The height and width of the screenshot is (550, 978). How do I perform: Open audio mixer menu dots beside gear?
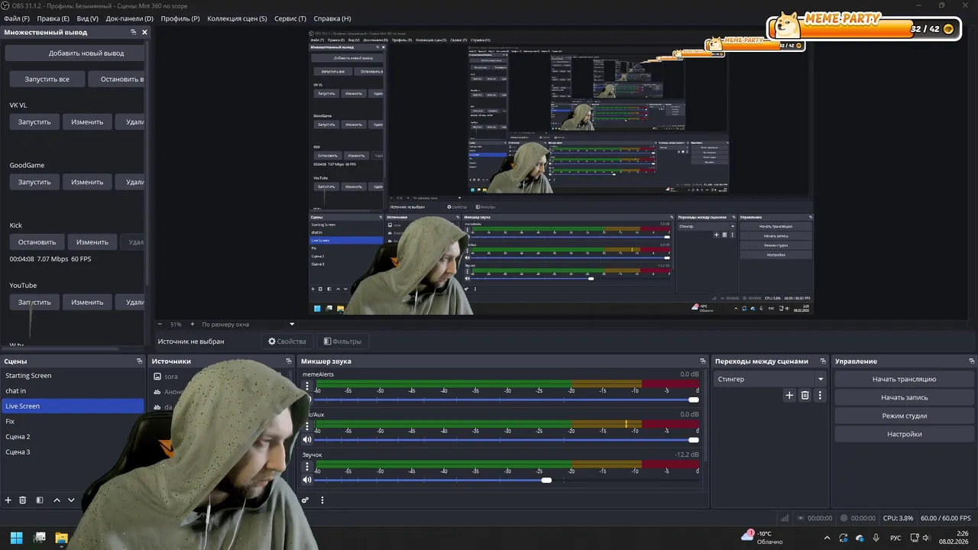[x=322, y=500]
